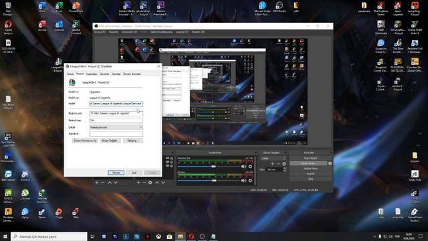Increase transition Süre with the up stepper
The width and height of the screenshot is (428, 241).
point(285,168)
